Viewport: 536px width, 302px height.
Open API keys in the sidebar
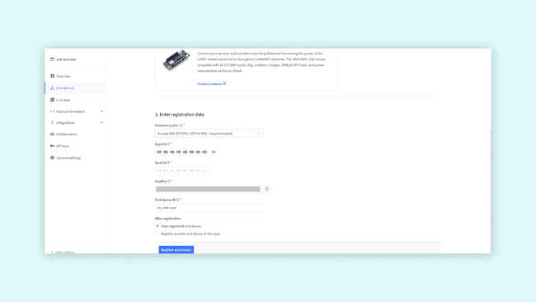(75, 146)
